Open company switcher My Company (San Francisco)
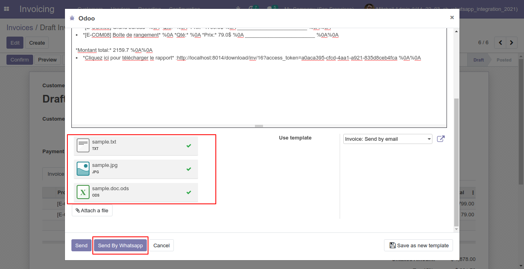Screen dimensions: 524x269 tap(319, 9)
